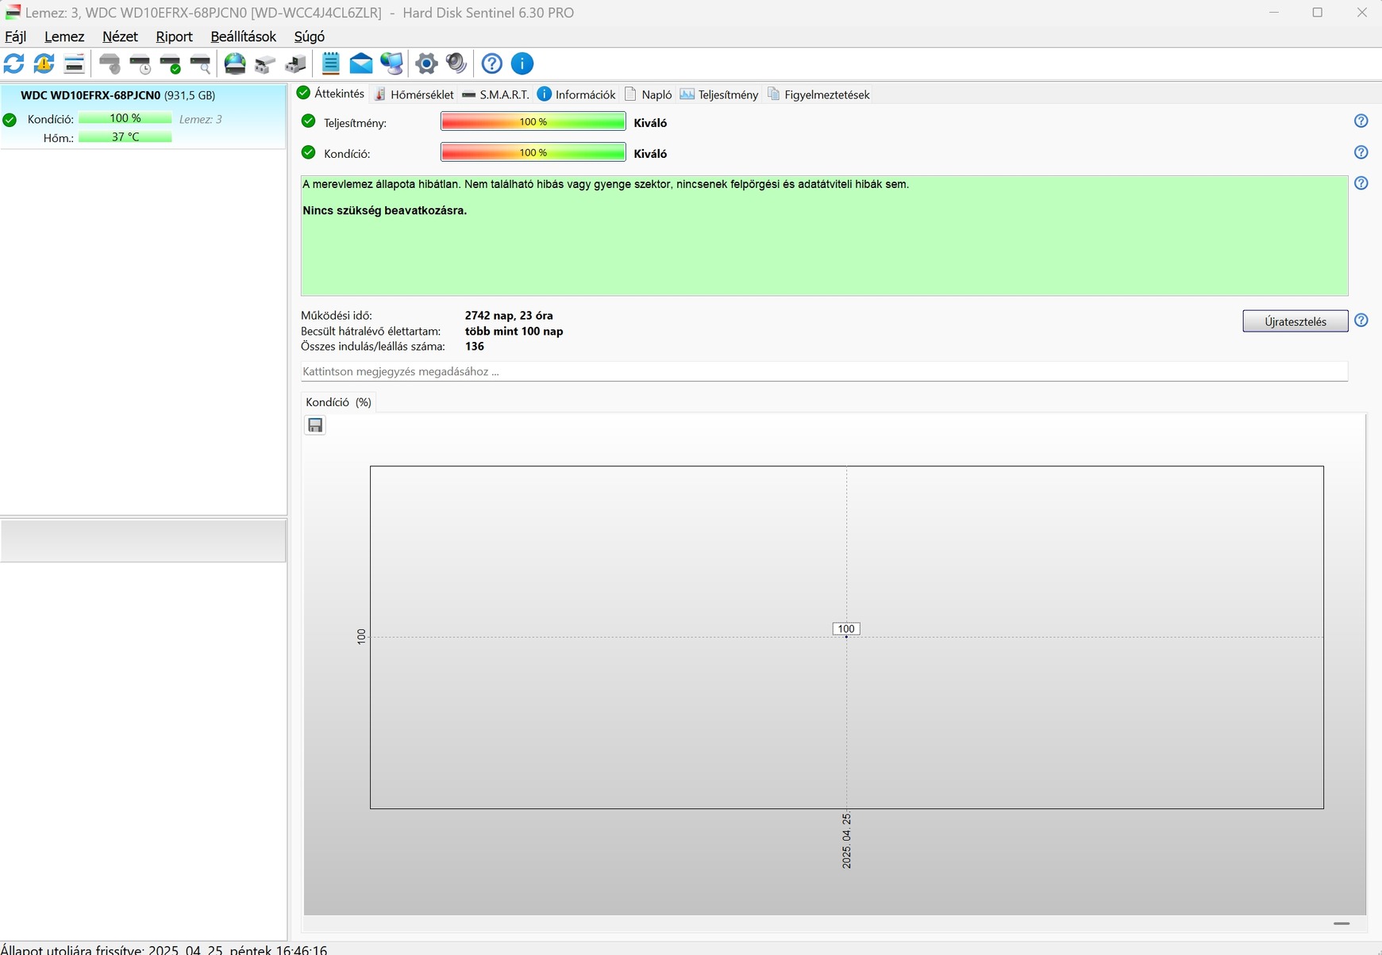This screenshot has width=1382, height=955.
Task: Save the Kondíció chart with floppy icon
Action: coord(315,425)
